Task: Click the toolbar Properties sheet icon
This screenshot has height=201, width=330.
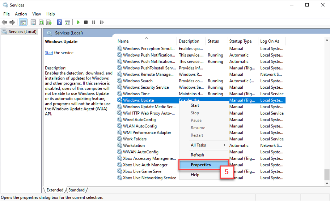Action: pyautogui.click(x=33, y=22)
